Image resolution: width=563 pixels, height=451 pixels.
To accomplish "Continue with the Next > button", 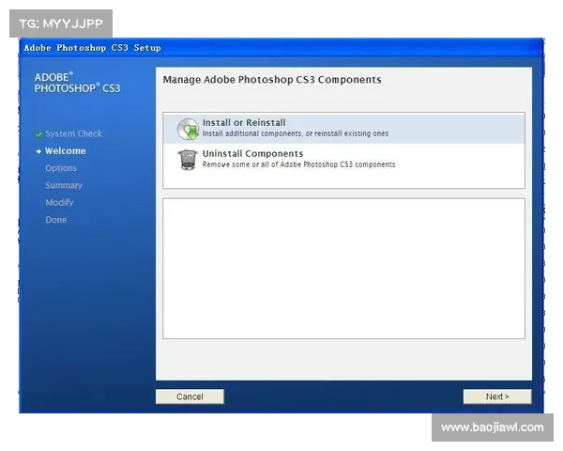I will tap(497, 397).
